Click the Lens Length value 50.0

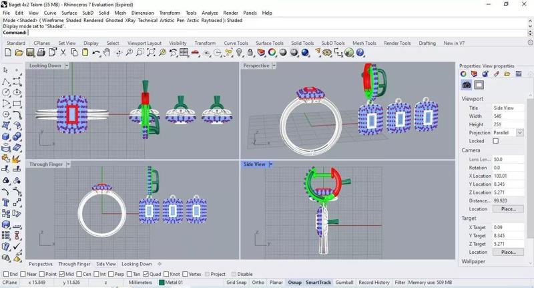(x=508, y=159)
